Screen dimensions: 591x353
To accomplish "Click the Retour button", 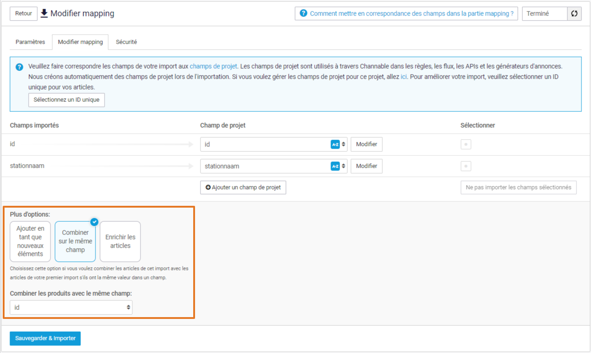I will (24, 14).
